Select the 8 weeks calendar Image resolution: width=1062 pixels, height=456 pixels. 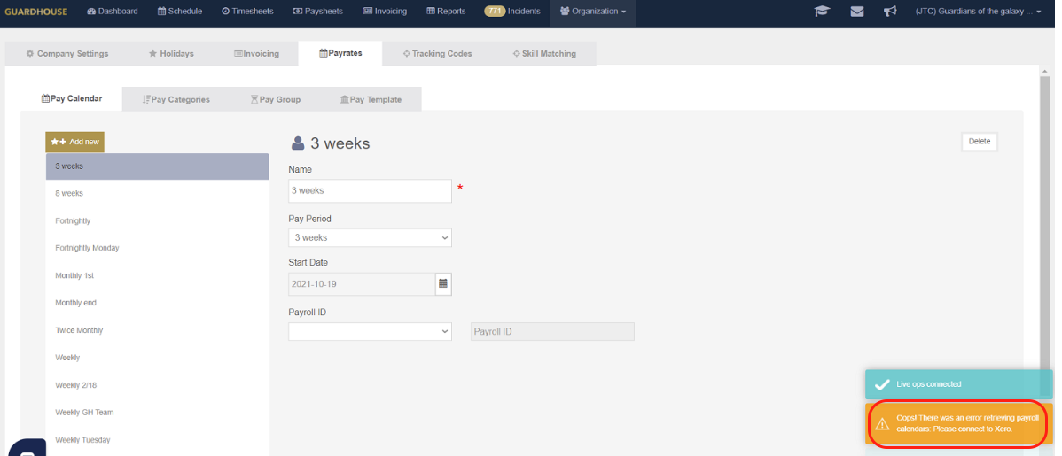coord(157,194)
